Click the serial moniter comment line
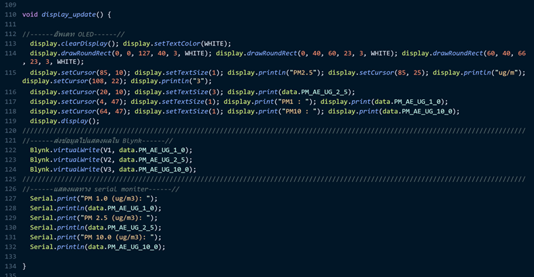The width and height of the screenshot is (534, 277). click(x=101, y=189)
